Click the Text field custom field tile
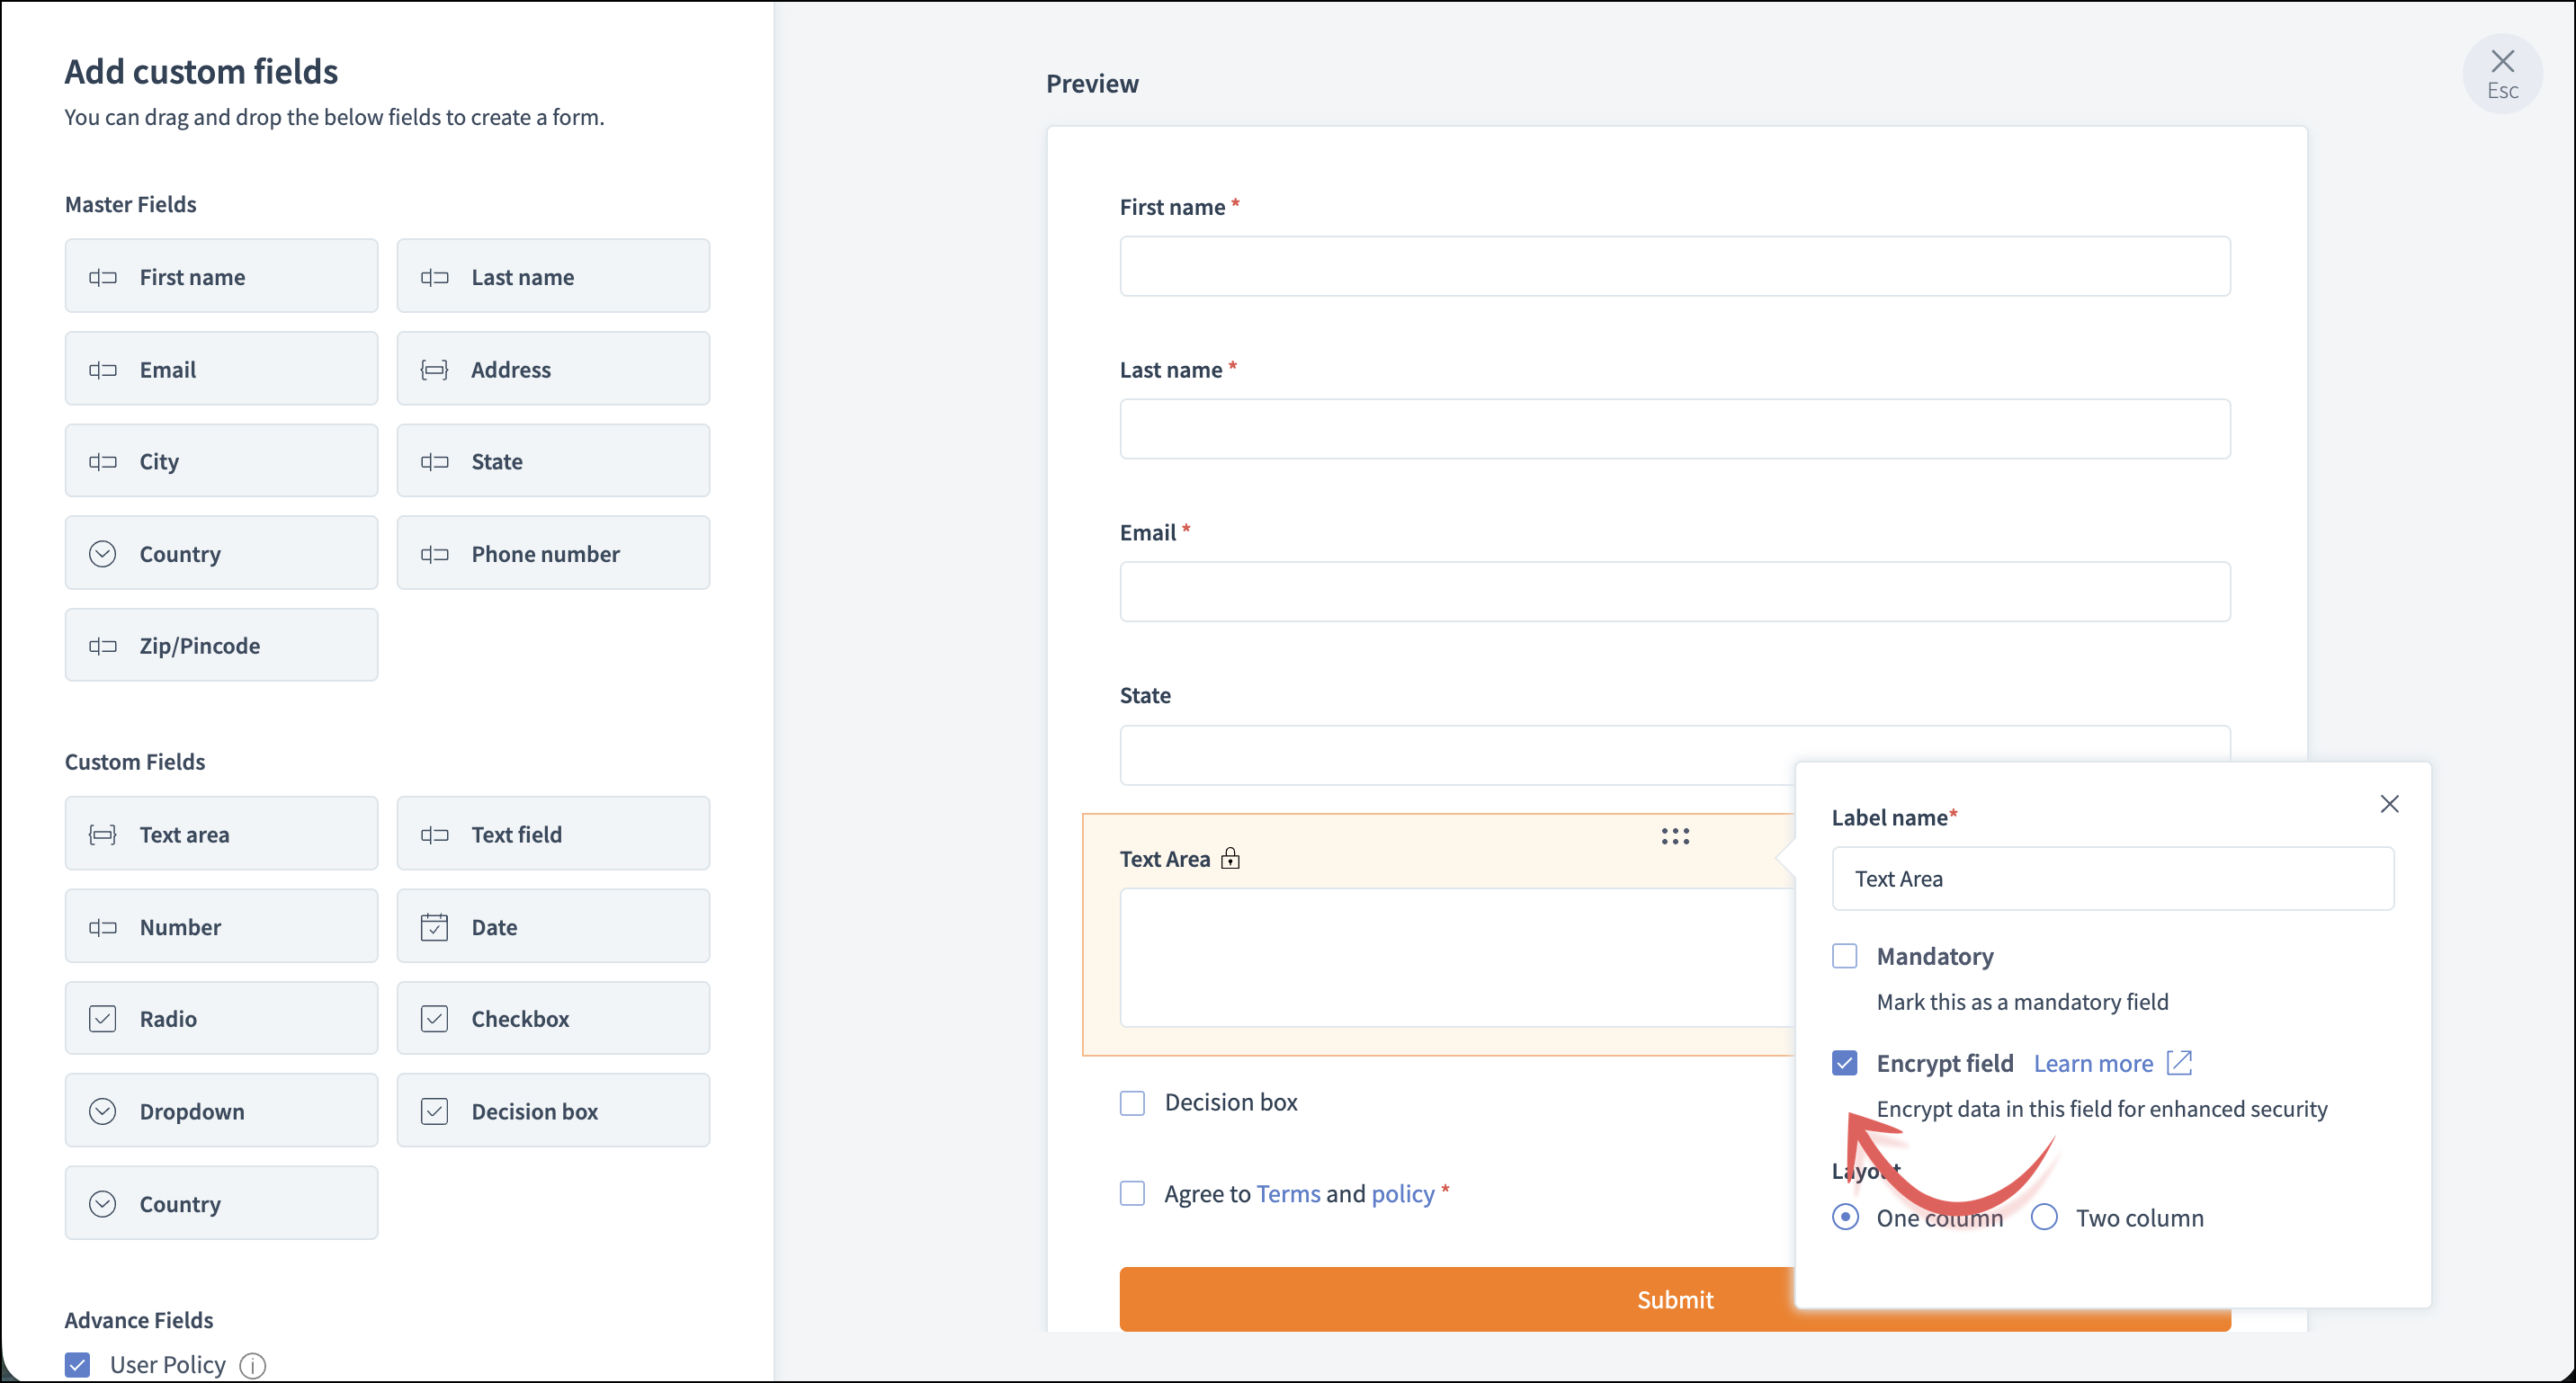Screen dimensions: 2576x1383 tap(552, 834)
